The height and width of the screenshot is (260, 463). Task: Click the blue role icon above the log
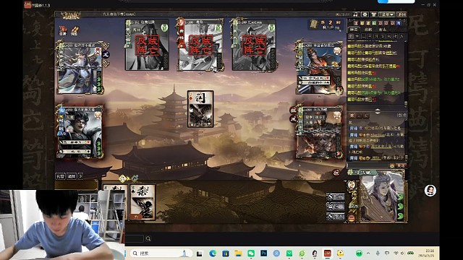tap(399, 23)
